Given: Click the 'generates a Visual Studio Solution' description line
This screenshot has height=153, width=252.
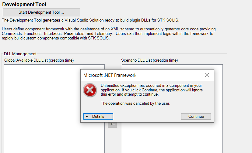Looking at the screenshot, I should tap(90, 20).
